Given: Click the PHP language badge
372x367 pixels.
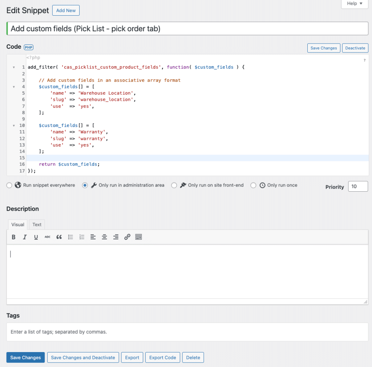Looking at the screenshot, I should (x=28, y=47).
